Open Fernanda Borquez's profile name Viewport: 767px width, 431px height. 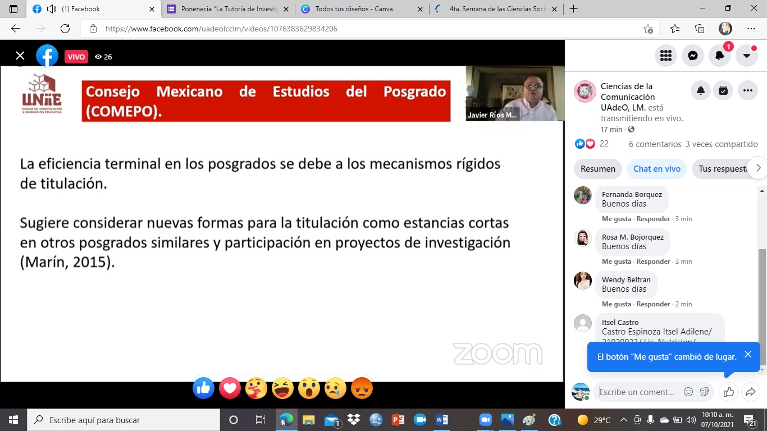632,195
